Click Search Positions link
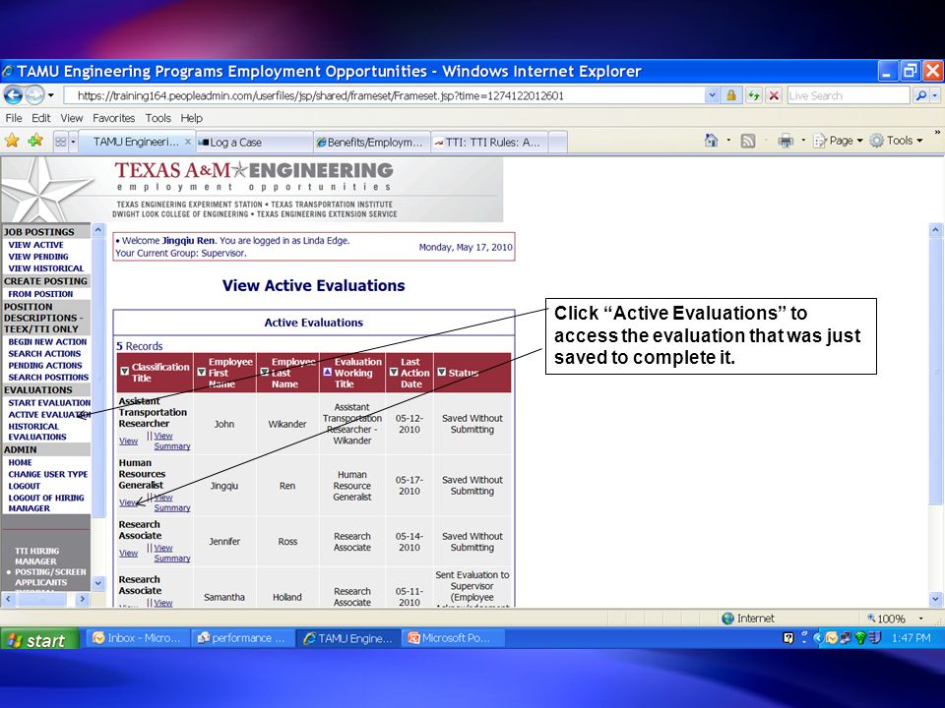945x708 pixels. [48, 377]
